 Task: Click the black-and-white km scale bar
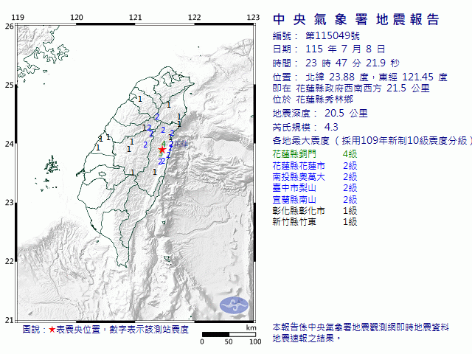(x=229, y=334)
